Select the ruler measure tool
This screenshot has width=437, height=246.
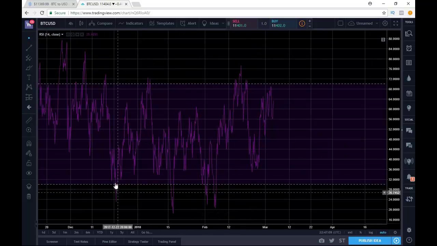click(x=29, y=120)
